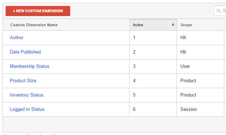Click the search magnifier icon
This screenshot has width=226, height=135.
(219, 10)
